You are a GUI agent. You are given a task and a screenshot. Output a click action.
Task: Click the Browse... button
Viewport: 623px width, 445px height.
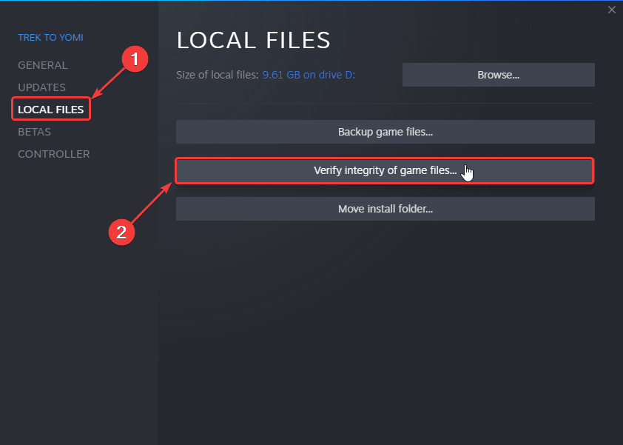(x=498, y=75)
